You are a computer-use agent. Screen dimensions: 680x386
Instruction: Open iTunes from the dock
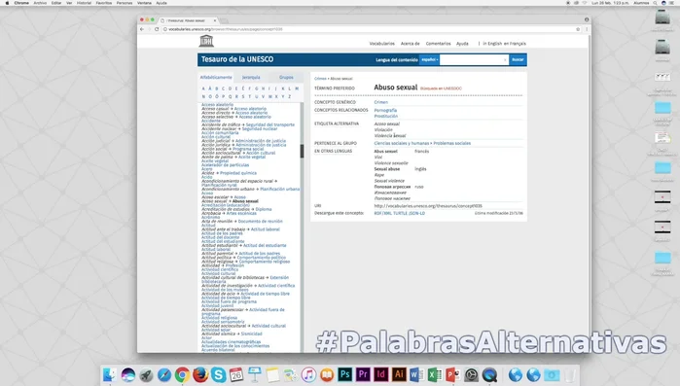point(308,374)
